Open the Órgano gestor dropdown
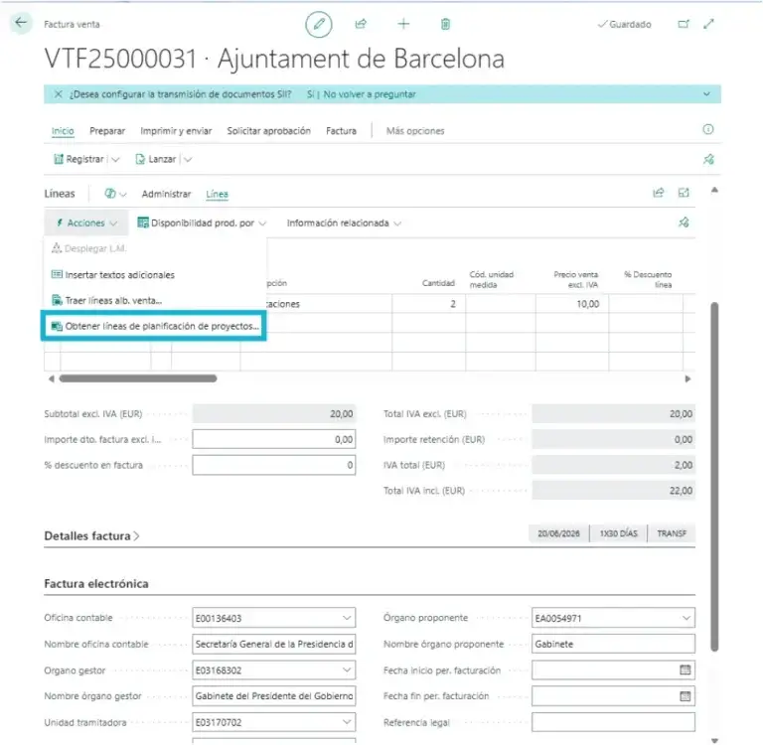The width and height of the screenshot is (763, 745). pyautogui.click(x=347, y=670)
